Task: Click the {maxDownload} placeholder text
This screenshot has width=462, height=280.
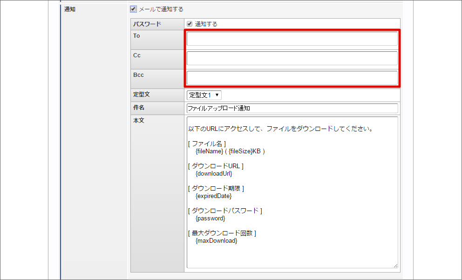Action: [x=216, y=241]
